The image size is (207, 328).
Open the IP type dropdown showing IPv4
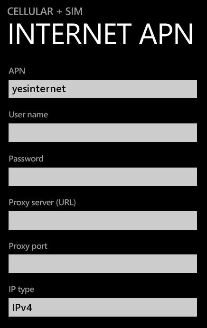103,307
